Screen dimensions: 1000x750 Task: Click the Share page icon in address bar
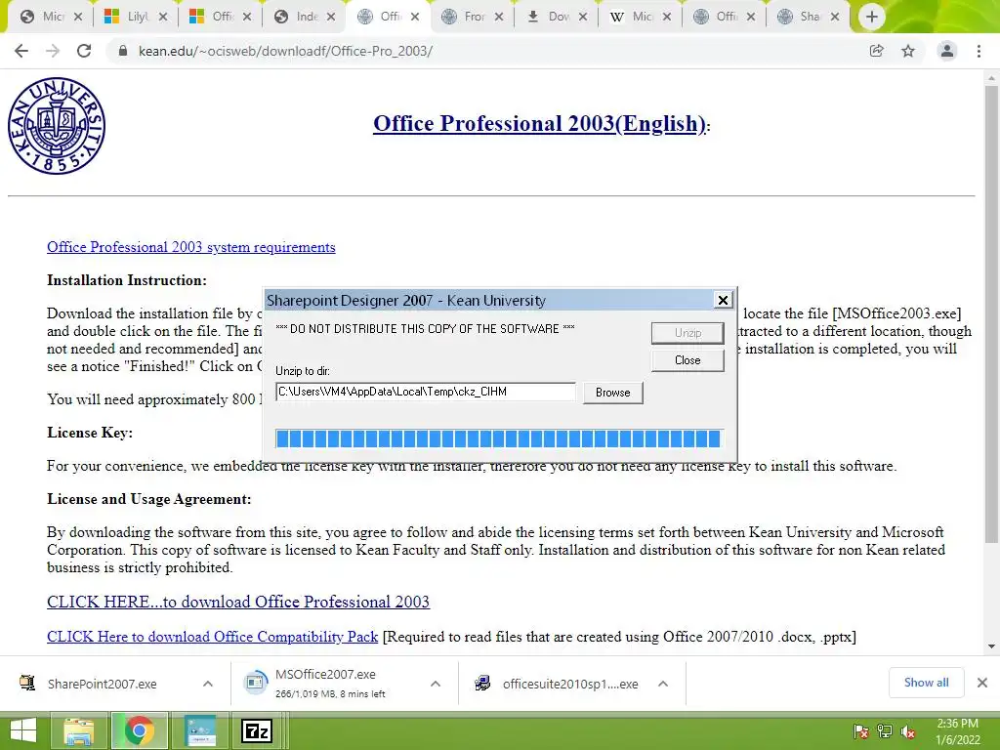pyautogui.click(x=877, y=51)
